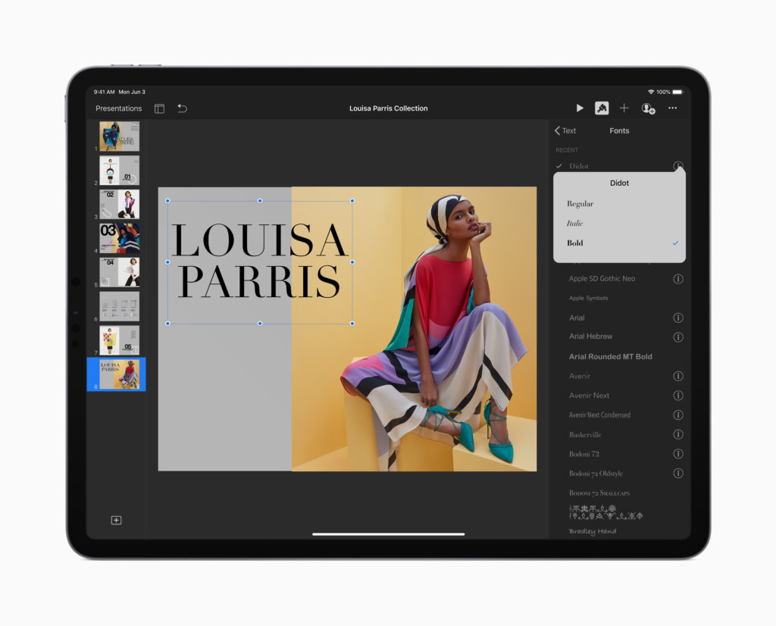Open collaboration options with the add-person icon
Screen dimensions: 776x626
(x=648, y=108)
